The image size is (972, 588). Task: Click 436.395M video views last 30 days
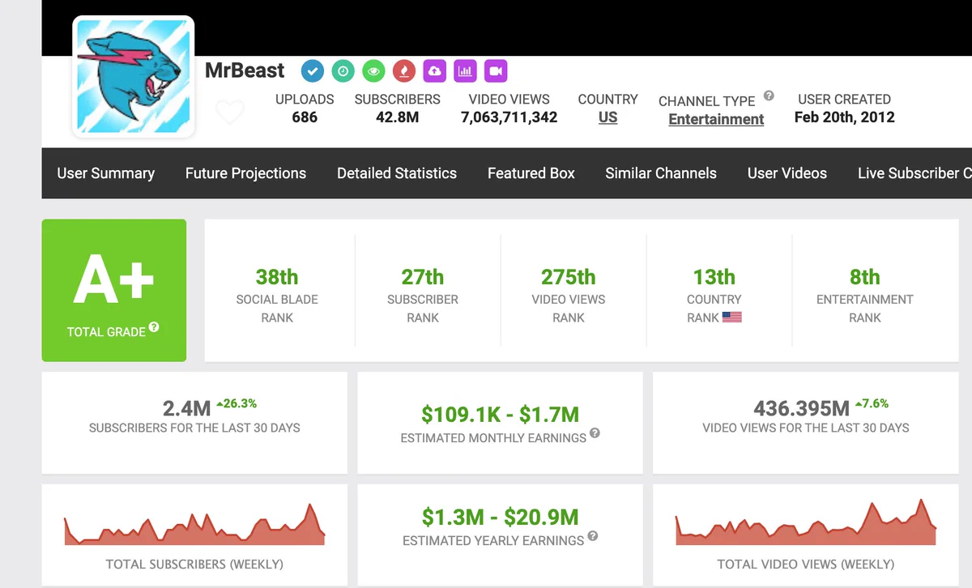click(802, 408)
